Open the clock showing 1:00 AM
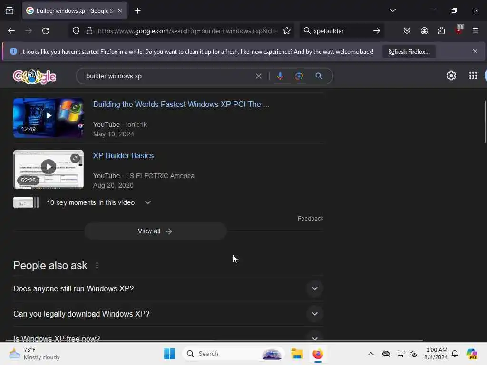487x365 pixels. [436, 354]
